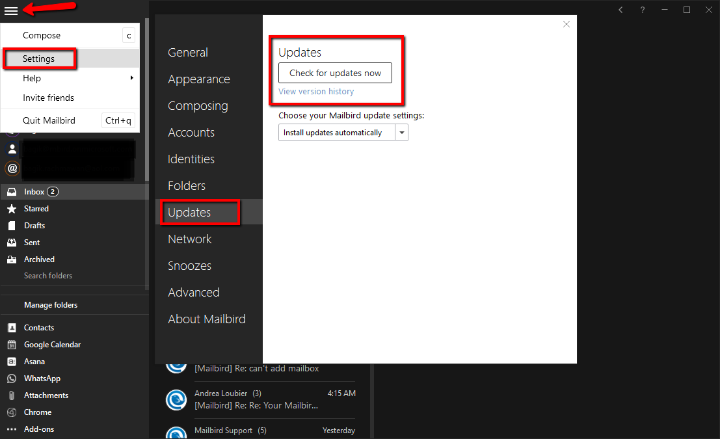Launch WhatsApp icon in sidebar
Viewport: 720px width, 439px height.
pos(12,379)
